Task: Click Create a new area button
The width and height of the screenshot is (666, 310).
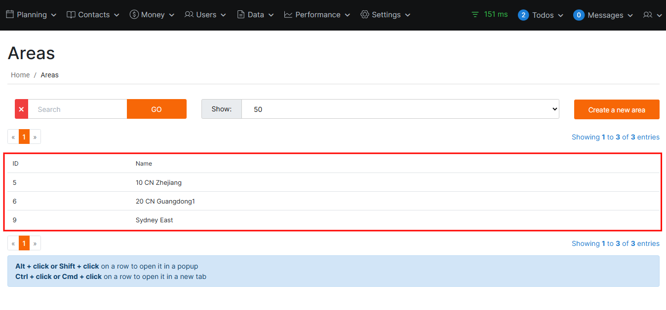Action: [x=617, y=110]
